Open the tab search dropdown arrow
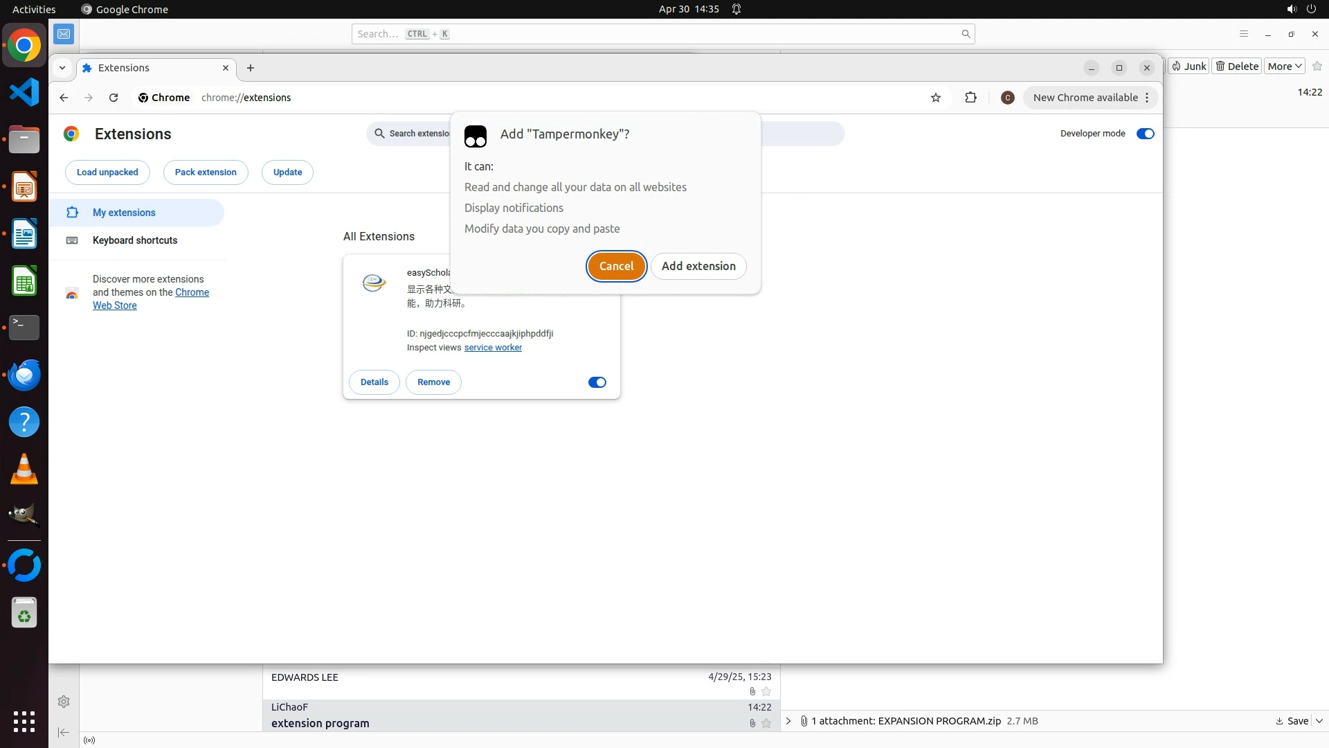 click(62, 68)
